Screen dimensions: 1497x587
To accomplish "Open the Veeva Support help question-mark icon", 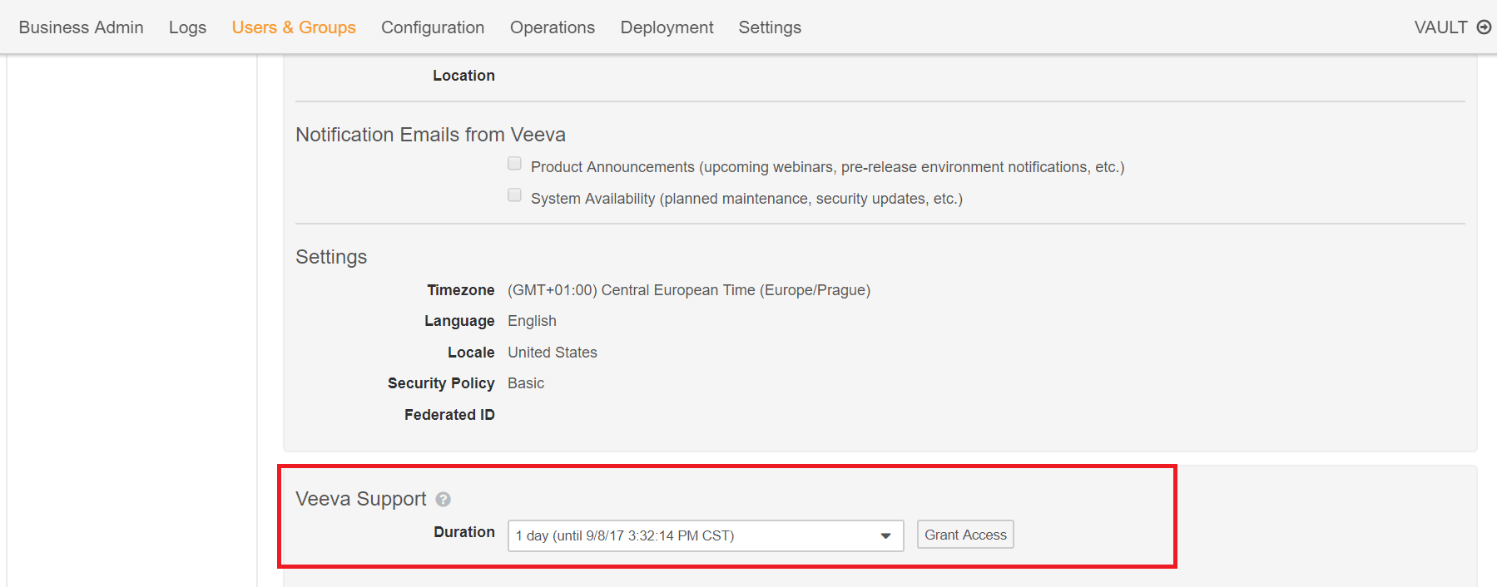I will pyautogui.click(x=443, y=500).
